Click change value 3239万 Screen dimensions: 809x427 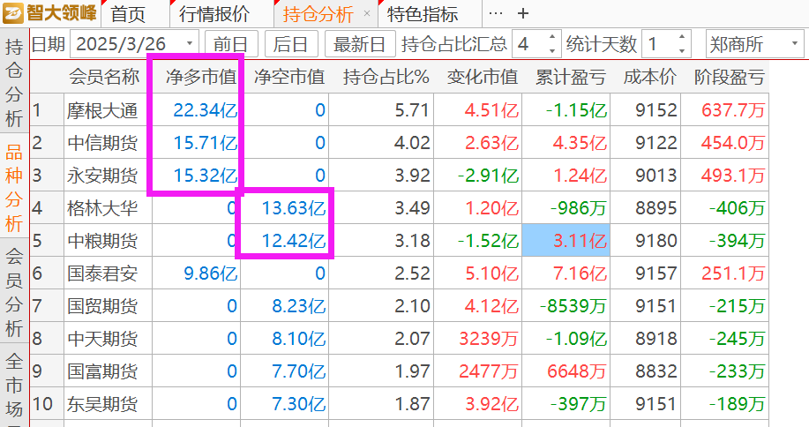point(489,339)
